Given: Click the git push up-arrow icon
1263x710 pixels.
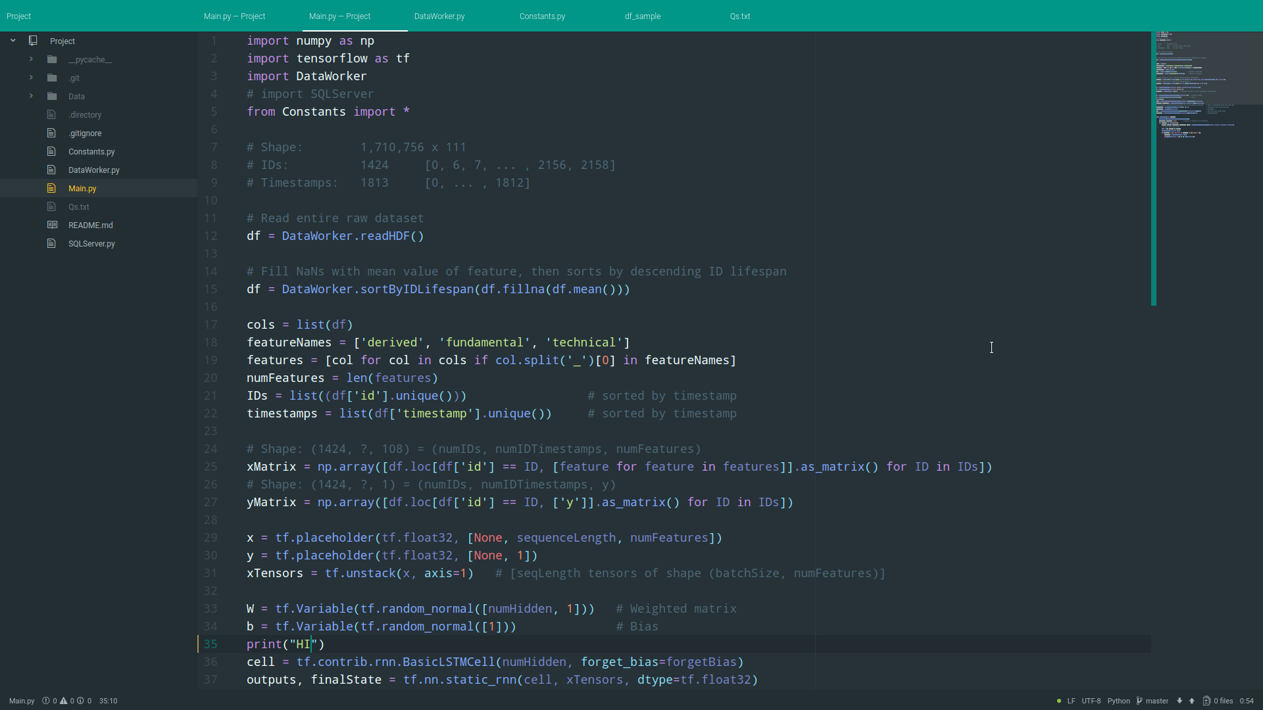Looking at the screenshot, I should [1191, 701].
